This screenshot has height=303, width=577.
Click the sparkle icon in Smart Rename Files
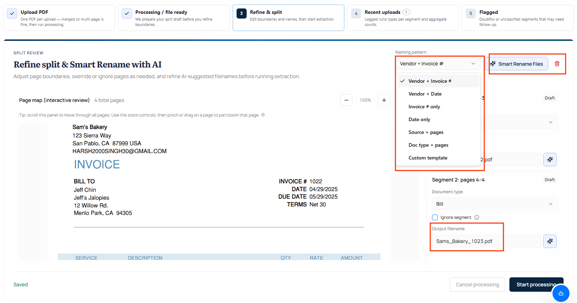click(493, 64)
